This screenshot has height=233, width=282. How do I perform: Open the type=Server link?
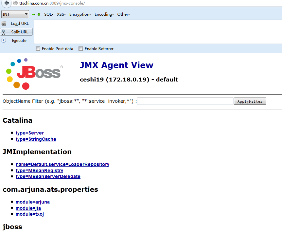30,133
